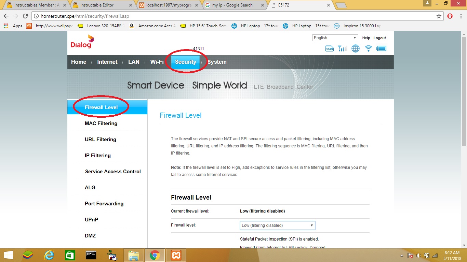Click the Action Center flag tray icon

(x=410, y=256)
